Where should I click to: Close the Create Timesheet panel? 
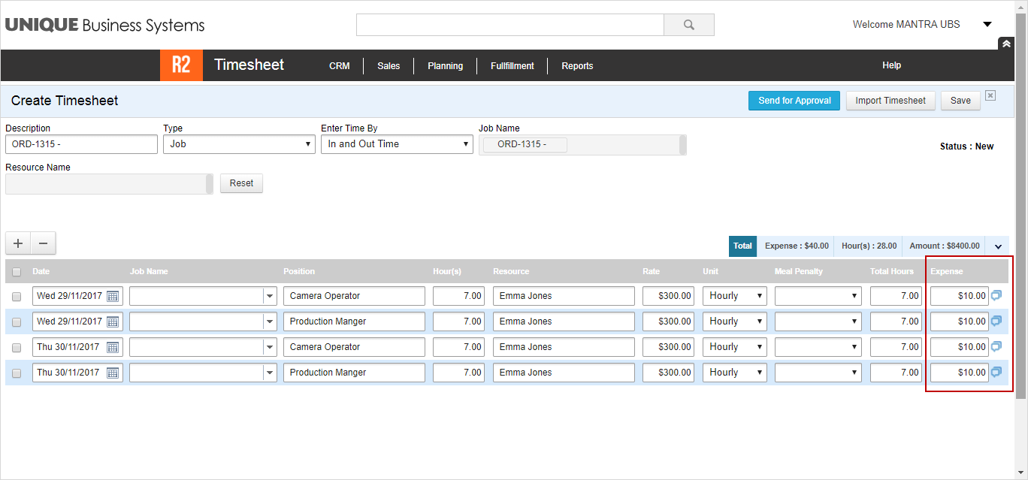pos(990,95)
